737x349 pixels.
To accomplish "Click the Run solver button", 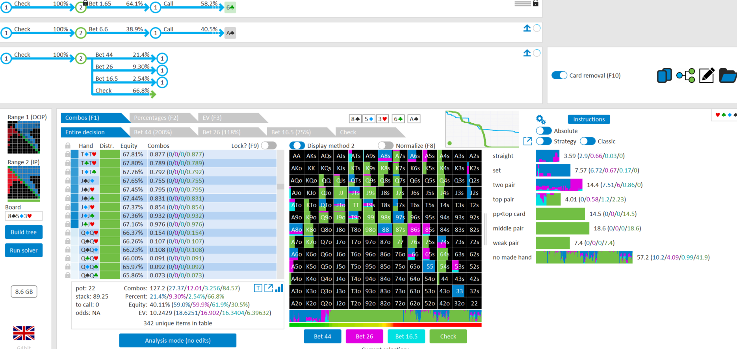I will tap(24, 250).
